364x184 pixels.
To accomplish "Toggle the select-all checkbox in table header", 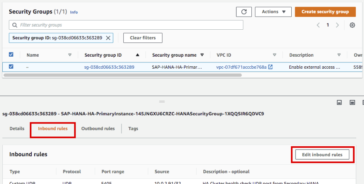I will tap(11, 55).
